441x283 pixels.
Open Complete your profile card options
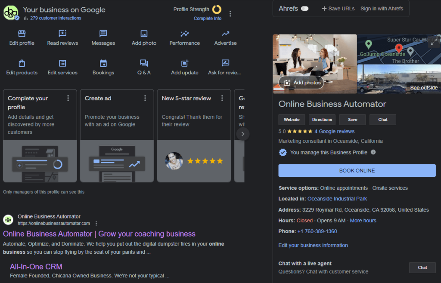(68, 98)
